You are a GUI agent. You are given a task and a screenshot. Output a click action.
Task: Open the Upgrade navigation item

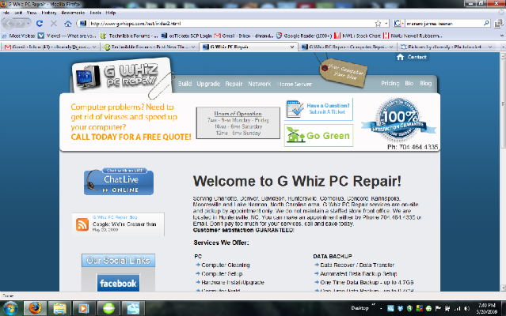(208, 84)
